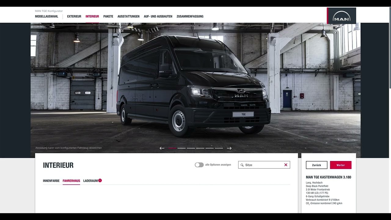
Task: Click '130 kW (LD) (177 PS)' line
Action: 317,193
